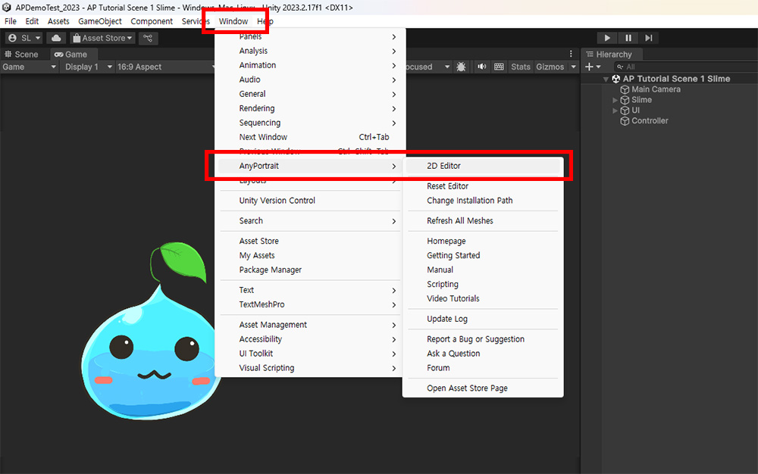The image size is (758, 474).
Task: Choose Asset Store in Window menu
Action: click(310, 241)
